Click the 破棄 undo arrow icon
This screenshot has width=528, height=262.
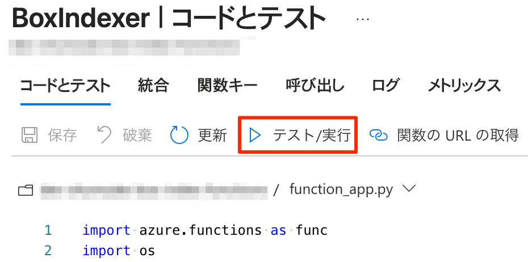[x=104, y=135]
